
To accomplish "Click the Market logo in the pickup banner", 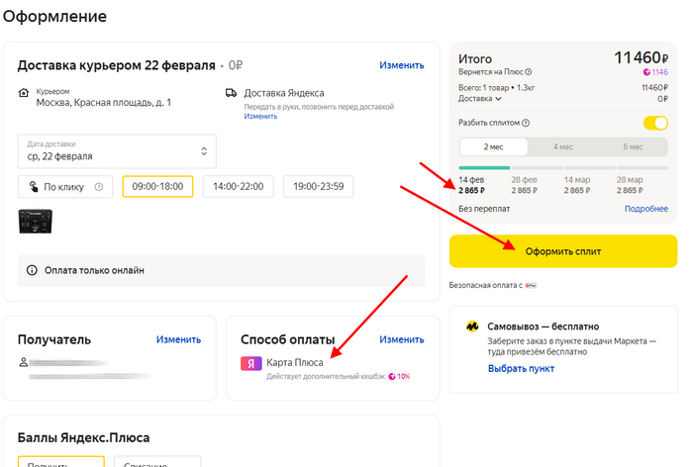I will point(473,326).
